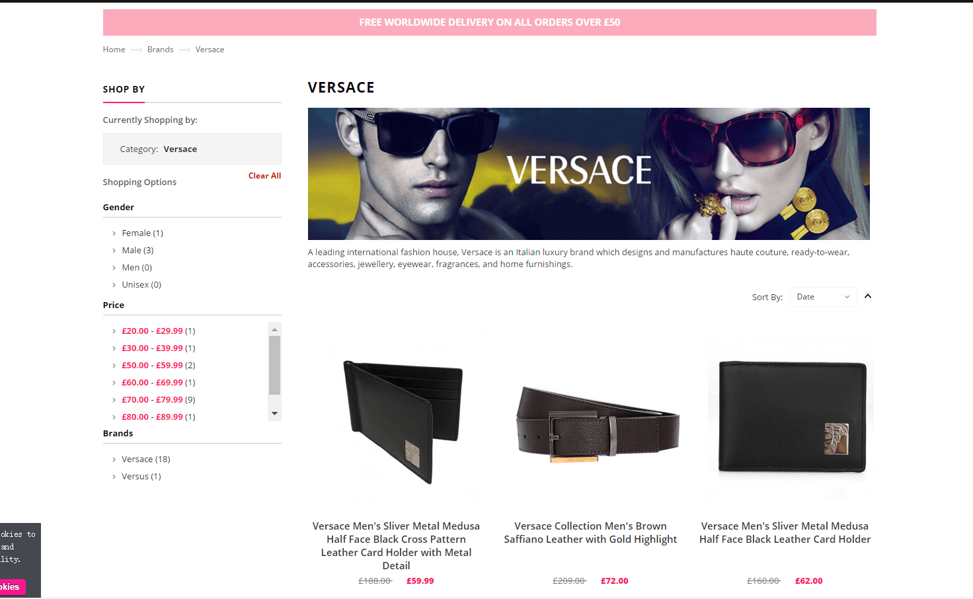This screenshot has height=599, width=973.
Task: Accept cookies button in the corner
Action: (x=12, y=587)
